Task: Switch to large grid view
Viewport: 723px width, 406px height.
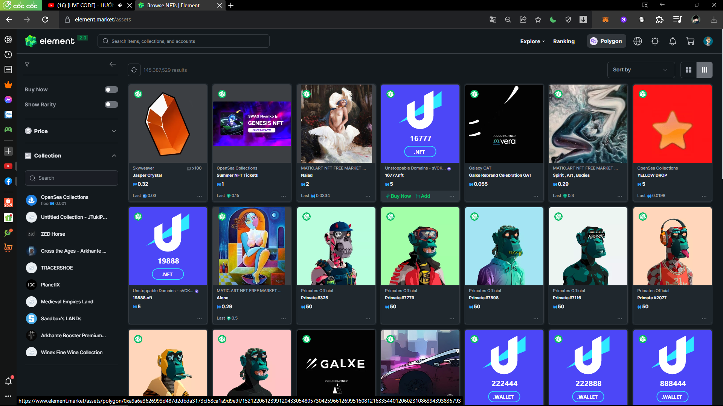Action: [689, 70]
